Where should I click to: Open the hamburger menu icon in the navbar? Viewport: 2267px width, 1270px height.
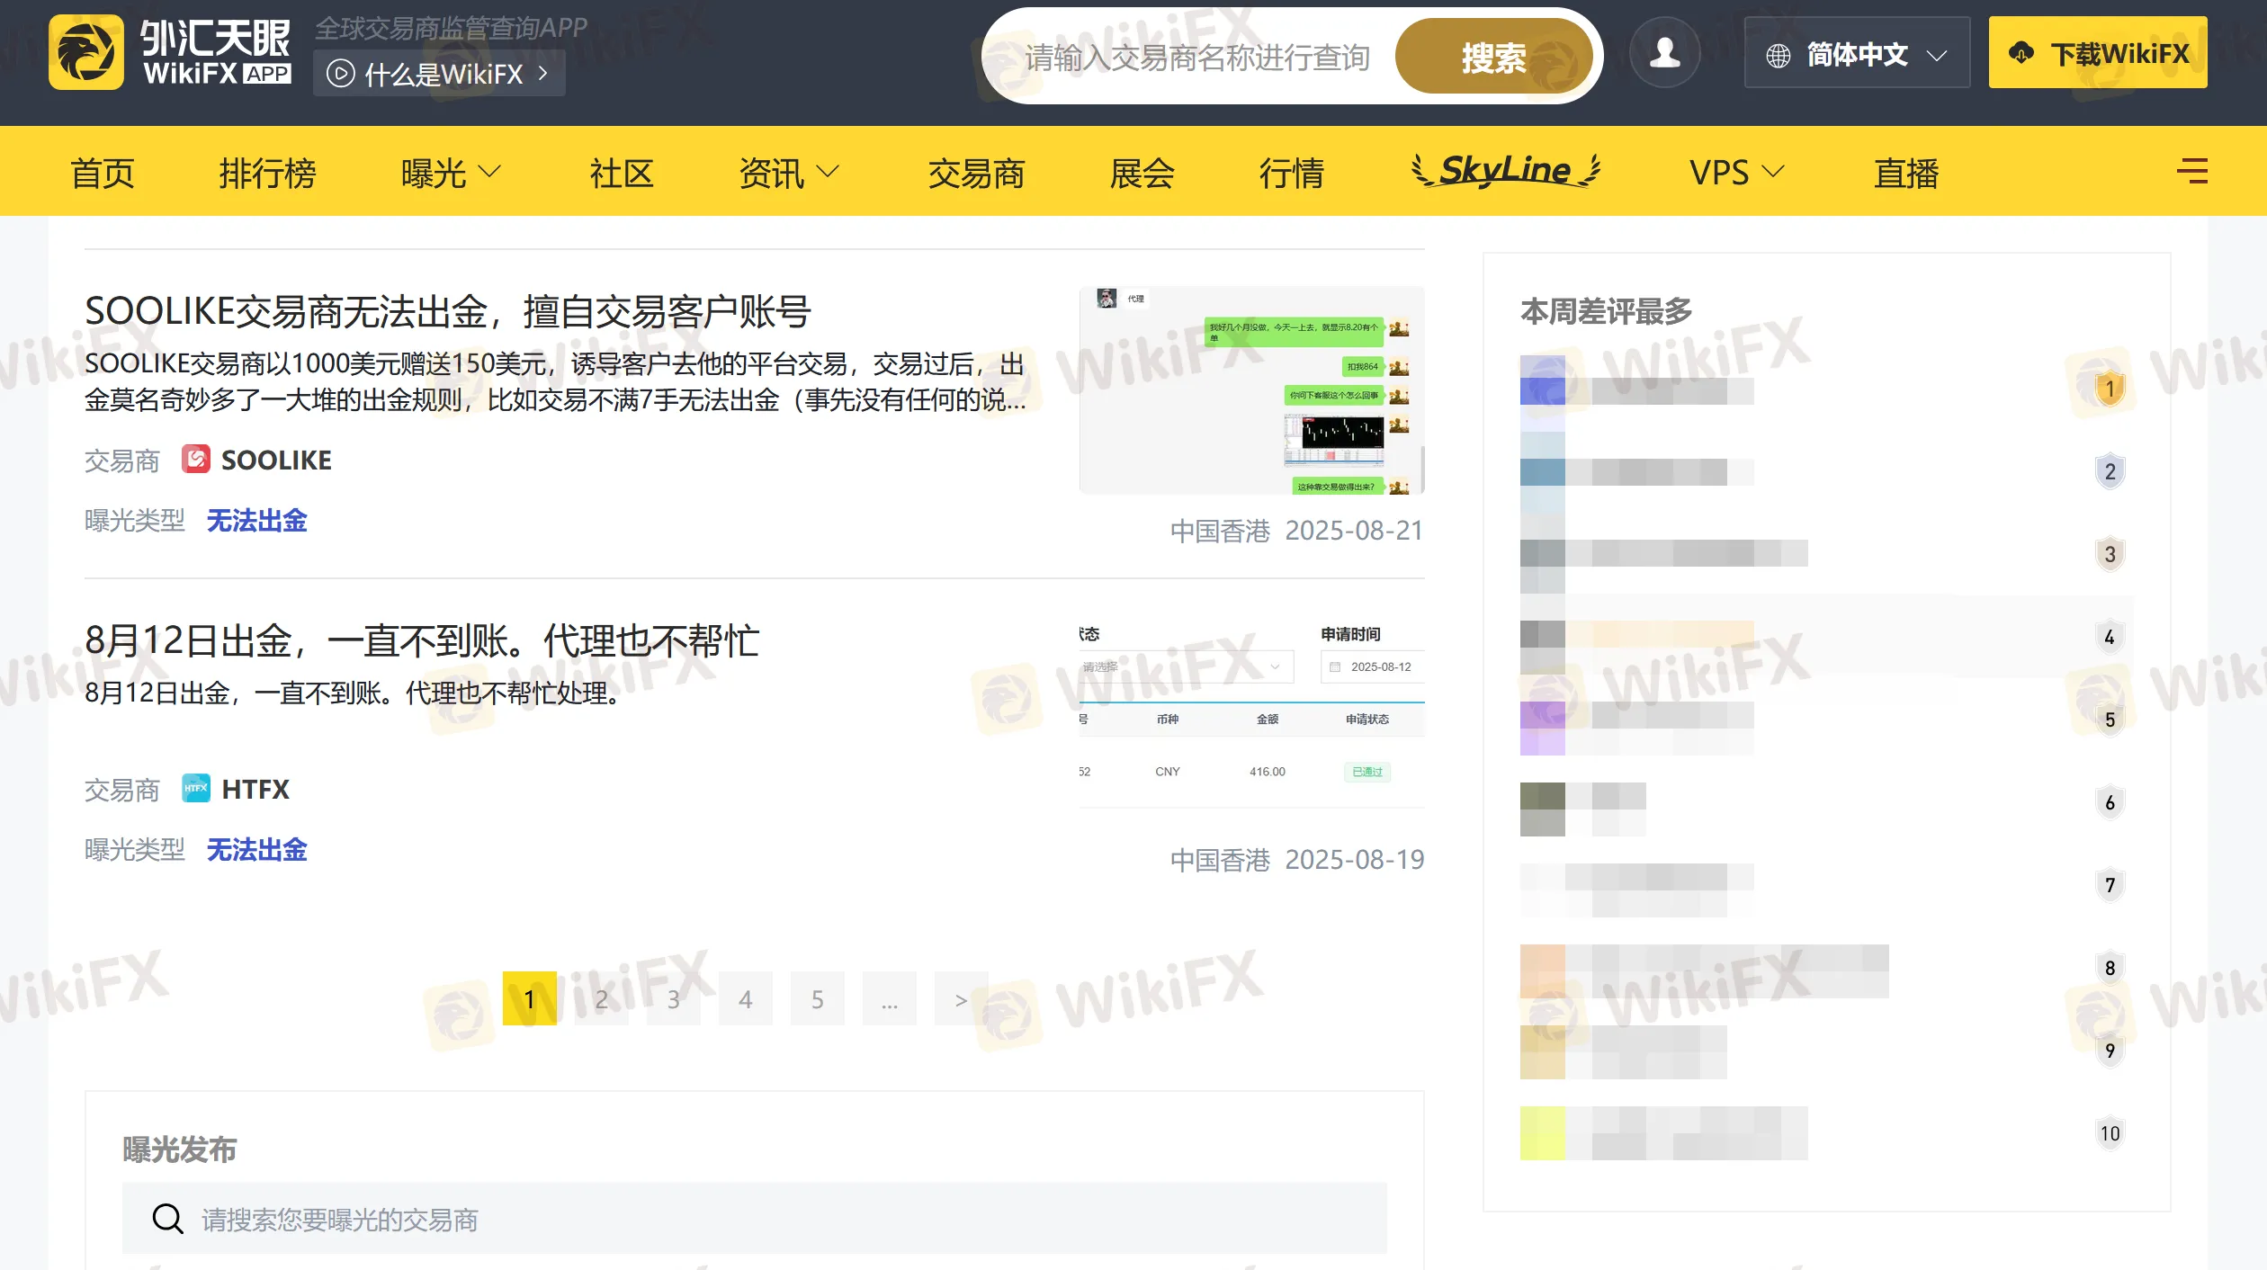(x=2192, y=171)
